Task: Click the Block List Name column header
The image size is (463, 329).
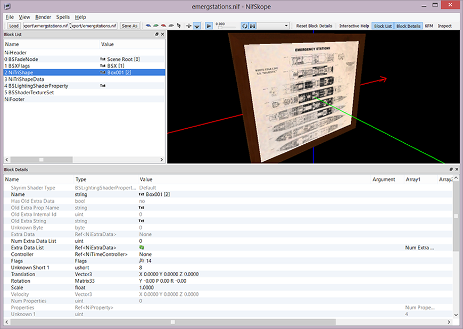Action: (52, 44)
